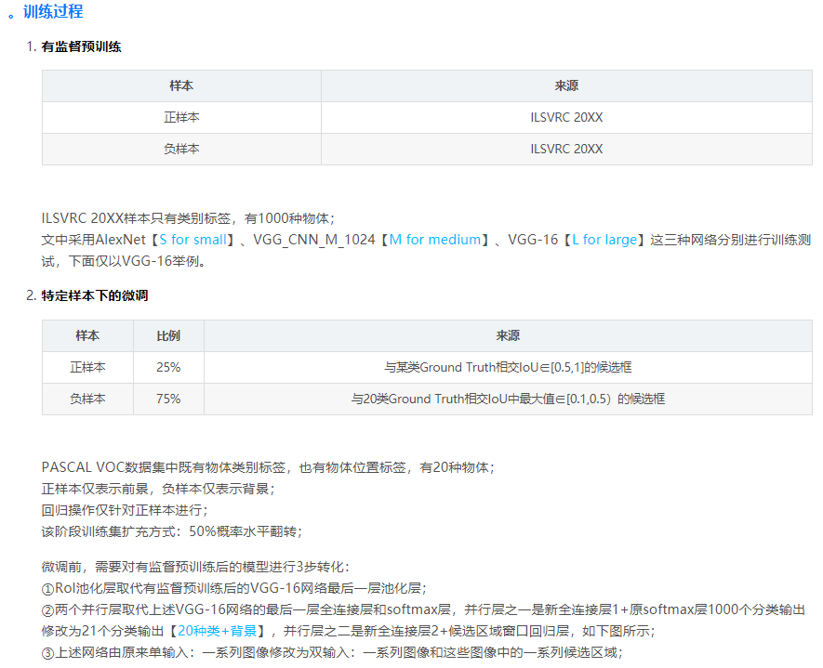Click the blue text 20种类+背景
The height and width of the screenshot is (668, 823).
click(x=218, y=631)
